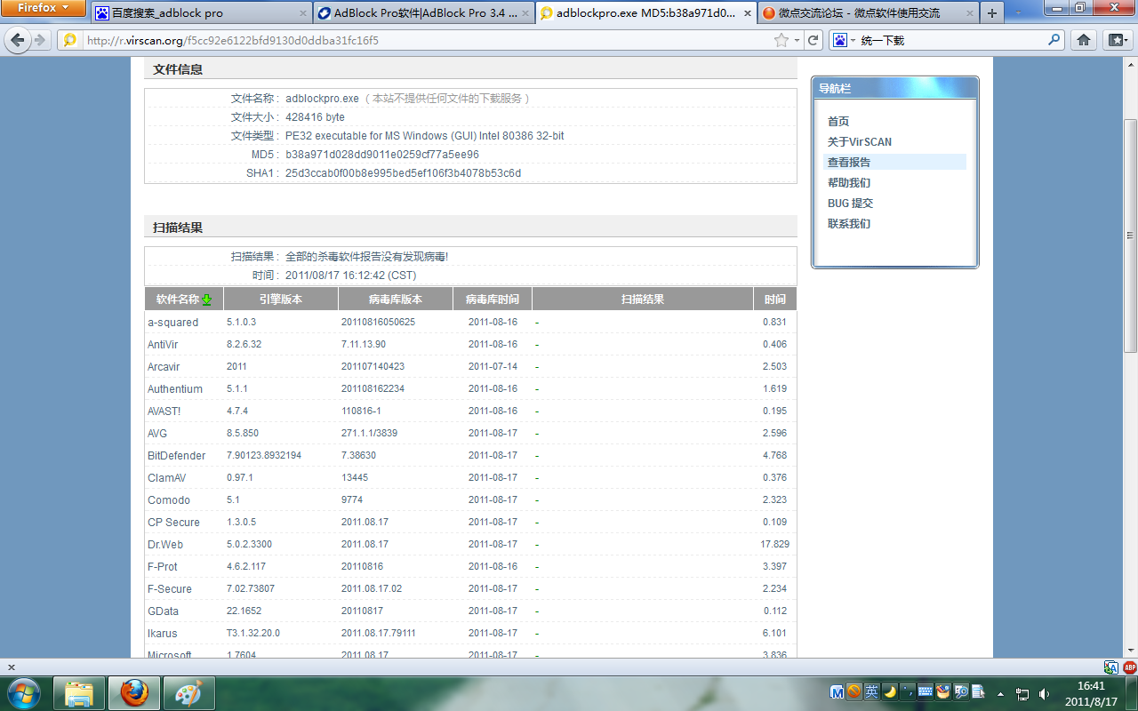Click the IME toolbox icon in the language bar

pos(942,691)
